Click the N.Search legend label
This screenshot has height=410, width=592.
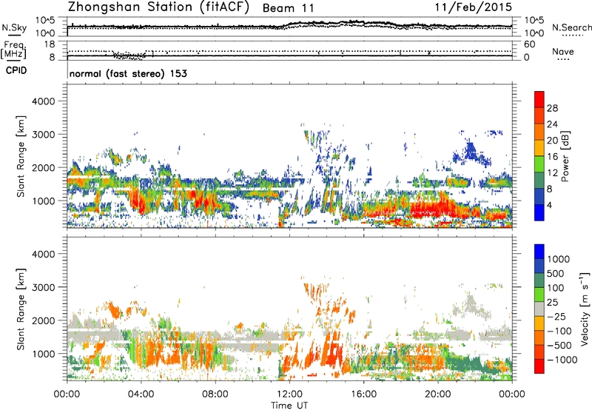pyautogui.click(x=571, y=27)
